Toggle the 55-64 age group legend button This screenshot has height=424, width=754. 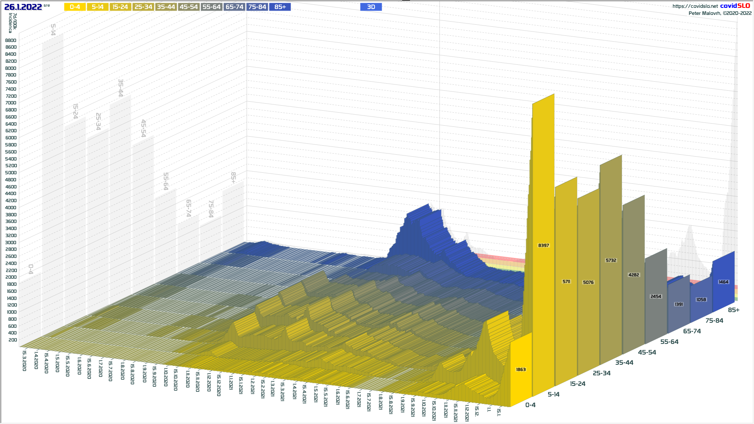point(211,7)
